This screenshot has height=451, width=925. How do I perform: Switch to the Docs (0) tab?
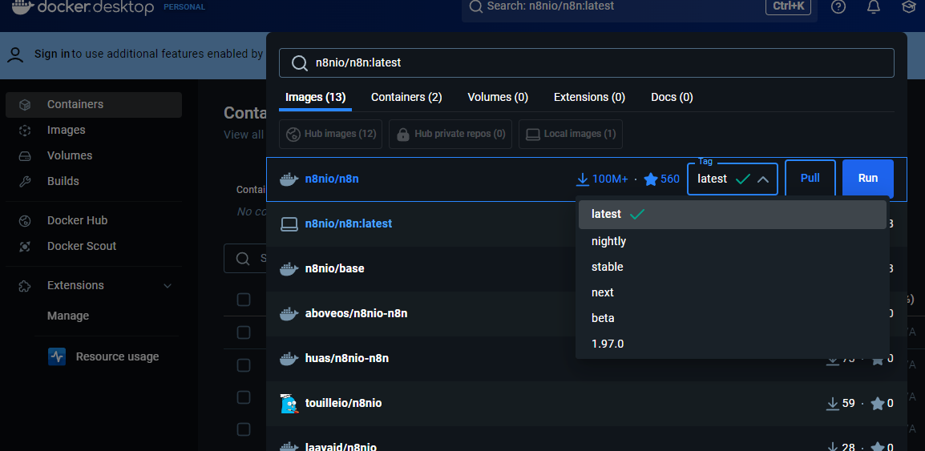[672, 97]
